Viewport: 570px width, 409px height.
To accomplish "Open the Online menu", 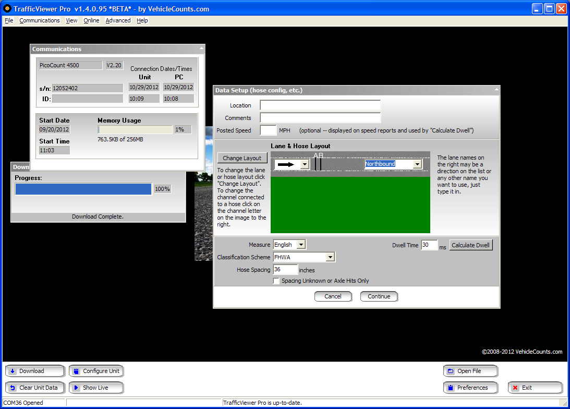I will (x=91, y=20).
